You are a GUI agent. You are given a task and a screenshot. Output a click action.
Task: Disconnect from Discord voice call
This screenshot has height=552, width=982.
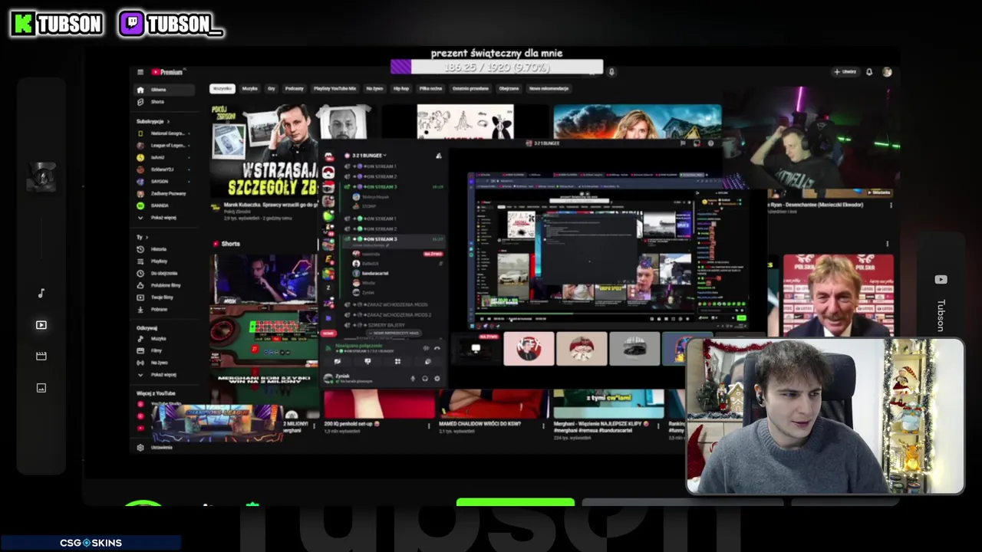tap(437, 348)
